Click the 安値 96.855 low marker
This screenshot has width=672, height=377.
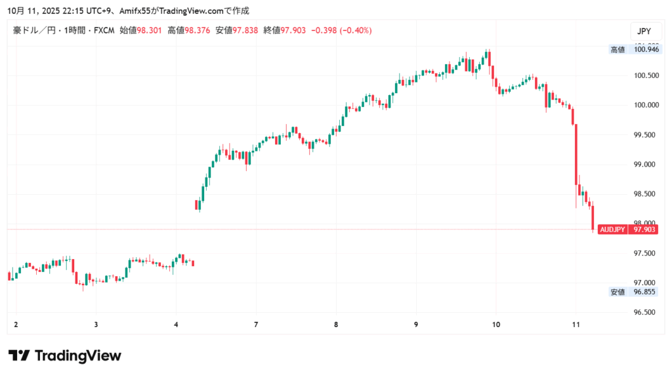(x=633, y=292)
